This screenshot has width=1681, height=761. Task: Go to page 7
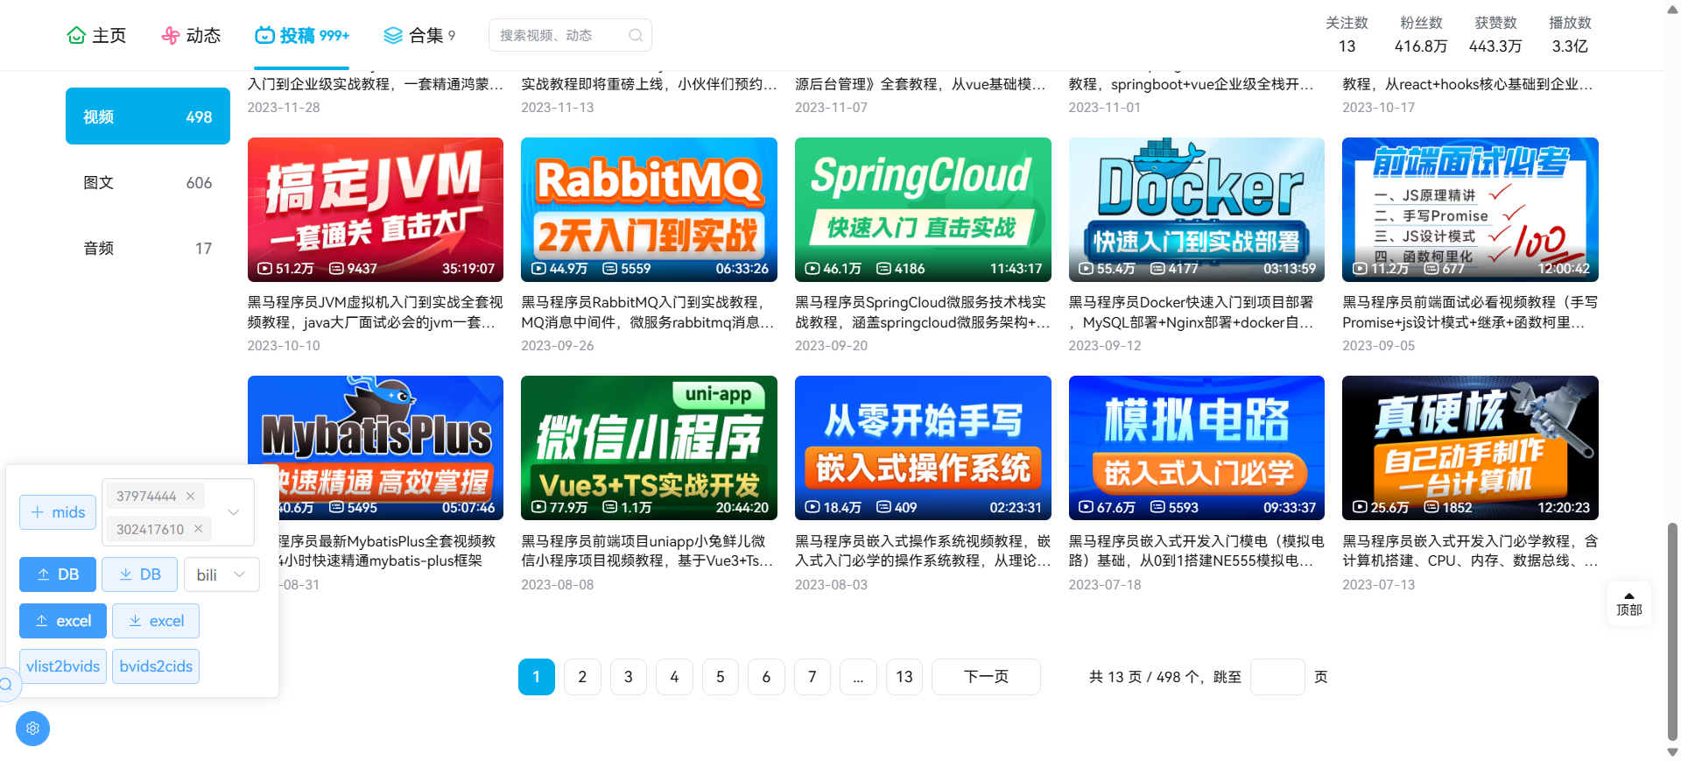pyautogui.click(x=812, y=677)
